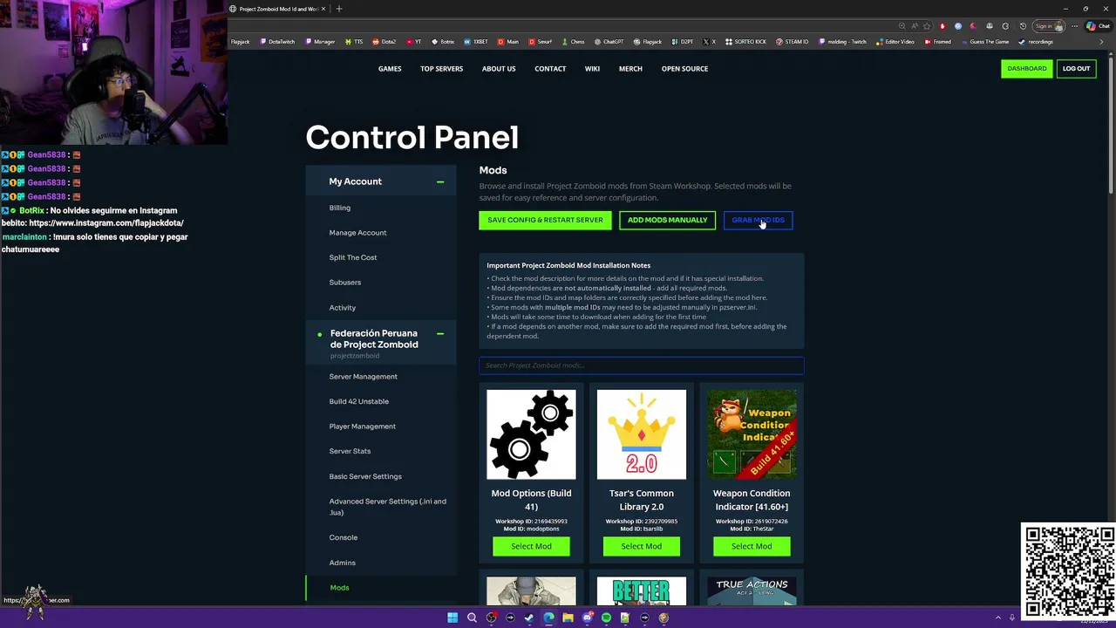Open the WIKI link
This screenshot has width=1116, height=628.
point(592,69)
